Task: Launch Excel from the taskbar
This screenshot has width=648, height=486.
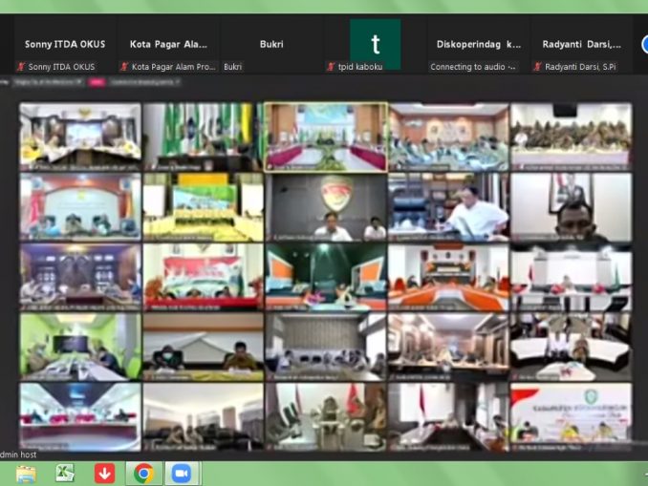Action: tap(65, 473)
